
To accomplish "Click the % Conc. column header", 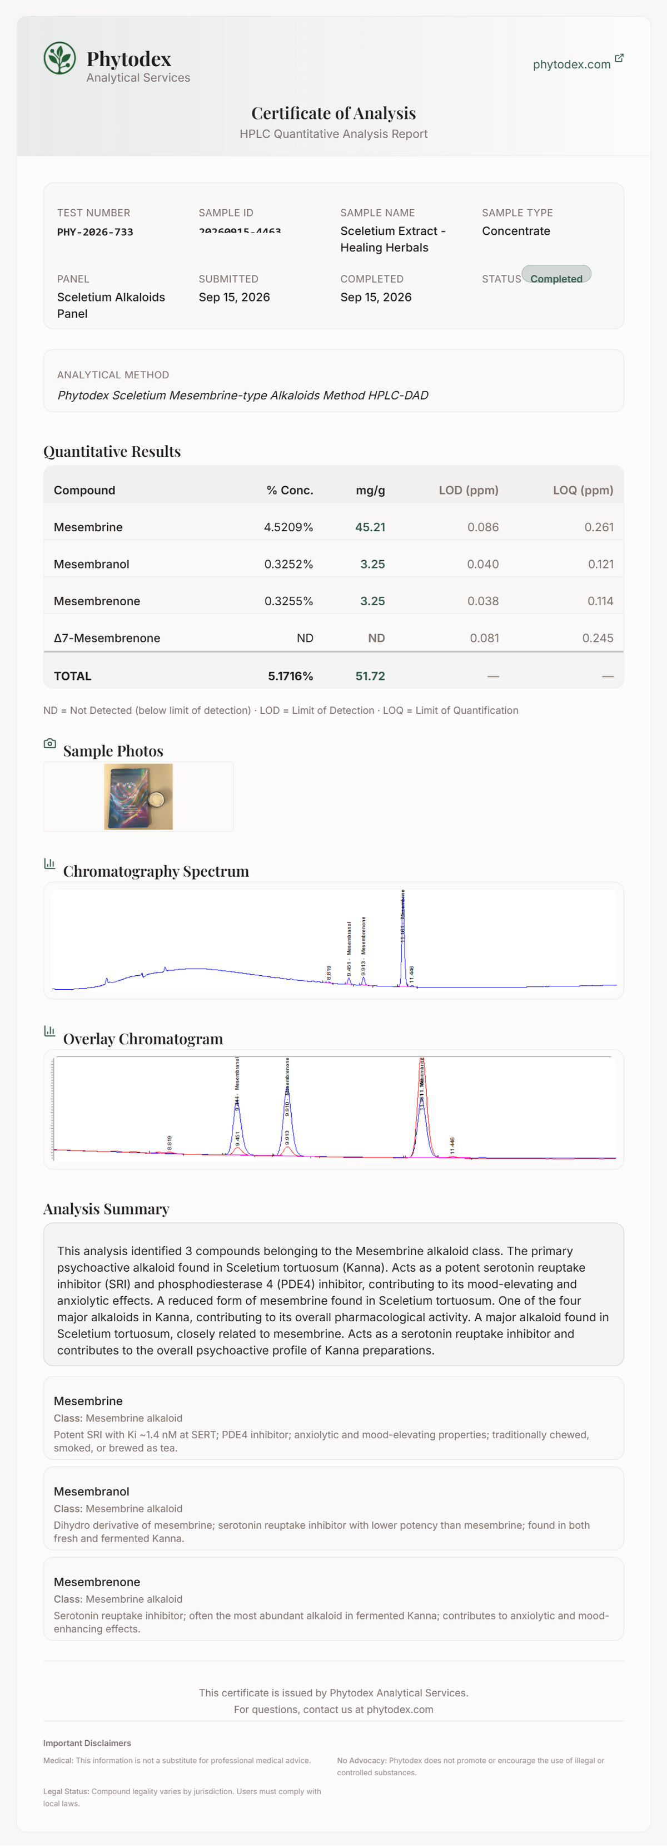I will [x=290, y=491].
